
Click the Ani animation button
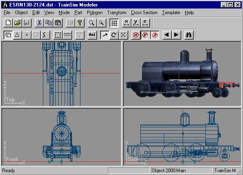[93, 35]
